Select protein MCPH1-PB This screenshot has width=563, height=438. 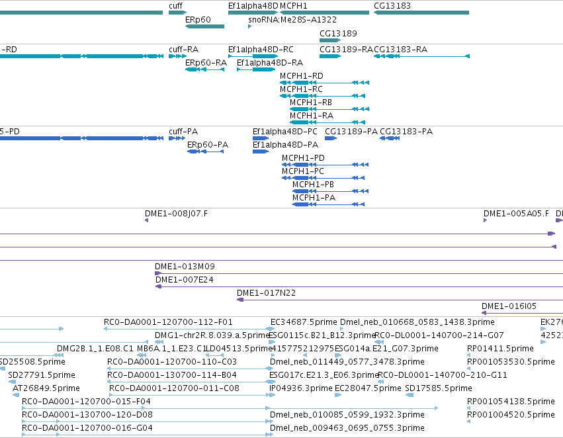coord(330,191)
